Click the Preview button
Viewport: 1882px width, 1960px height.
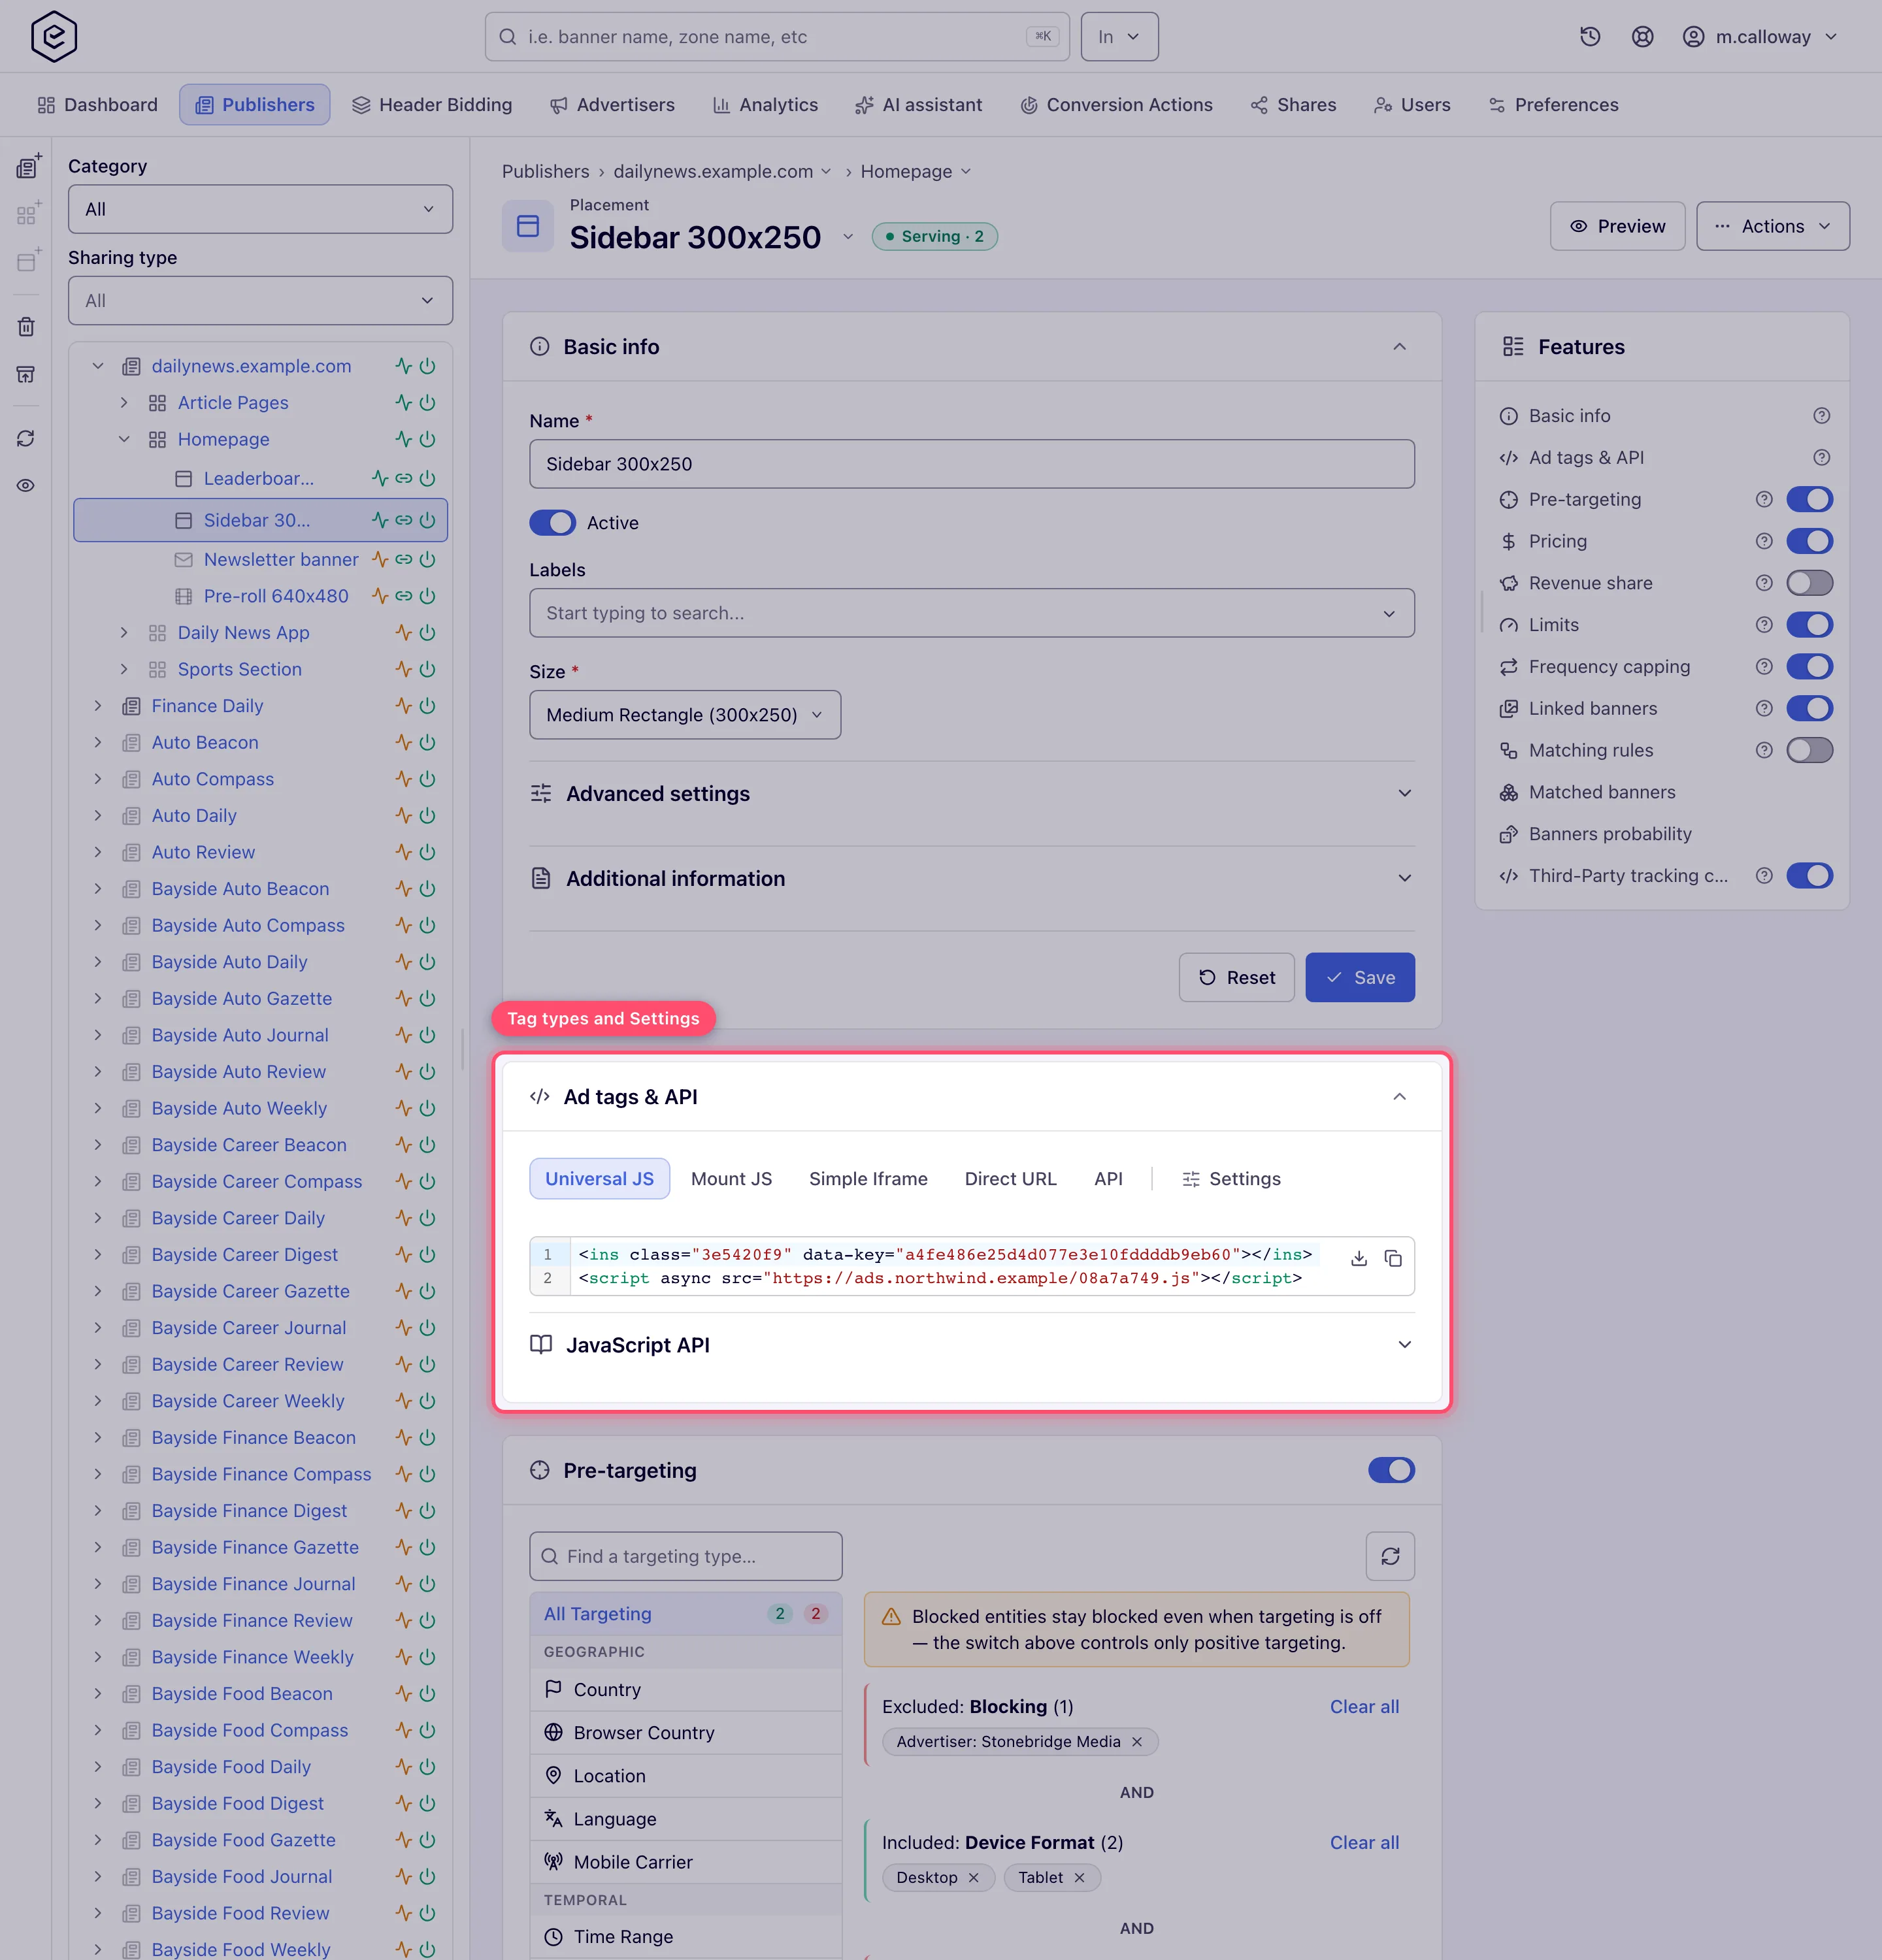click(1617, 226)
